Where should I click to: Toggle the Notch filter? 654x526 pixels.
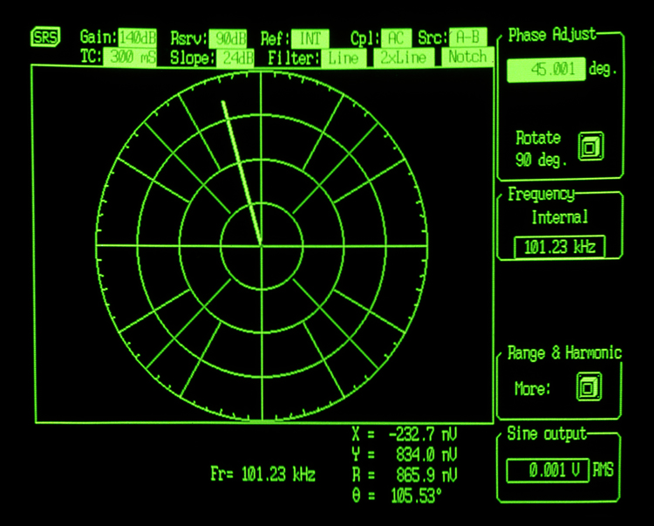pos(466,58)
